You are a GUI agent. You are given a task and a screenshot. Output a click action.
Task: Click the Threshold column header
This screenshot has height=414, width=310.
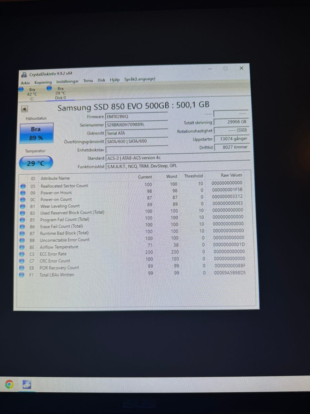tap(193, 176)
